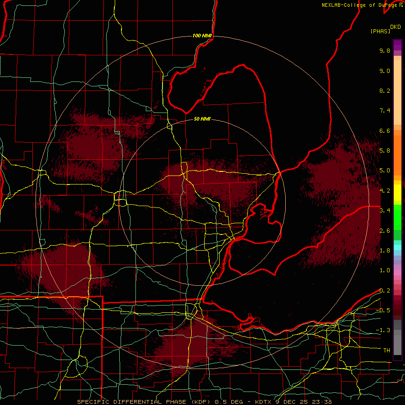Click the 50 NMI range ring label
405x405 pixels.
pyautogui.click(x=202, y=119)
